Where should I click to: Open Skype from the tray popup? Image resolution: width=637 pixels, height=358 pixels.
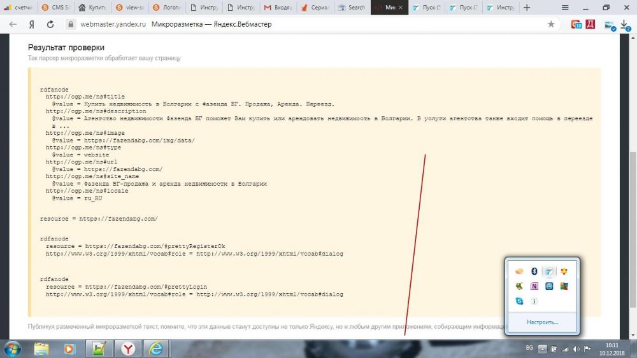(x=520, y=301)
